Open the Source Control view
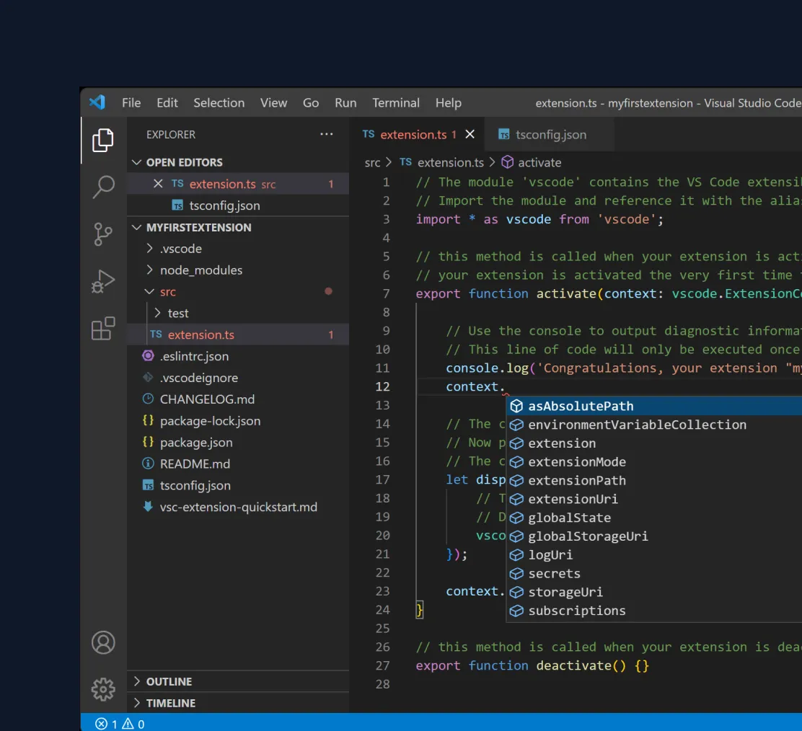The width and height of the screenshot is (802, 731). tap(103, 234)
